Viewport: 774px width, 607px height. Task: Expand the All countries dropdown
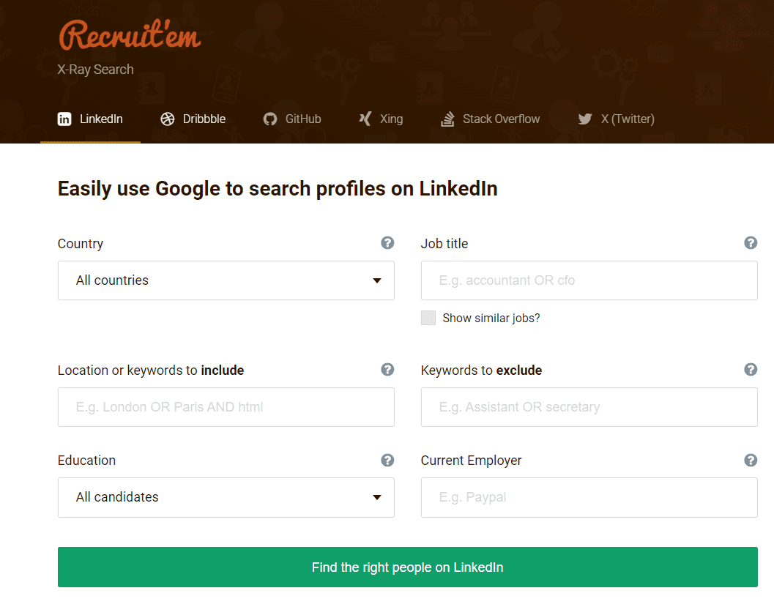point(226,280)
